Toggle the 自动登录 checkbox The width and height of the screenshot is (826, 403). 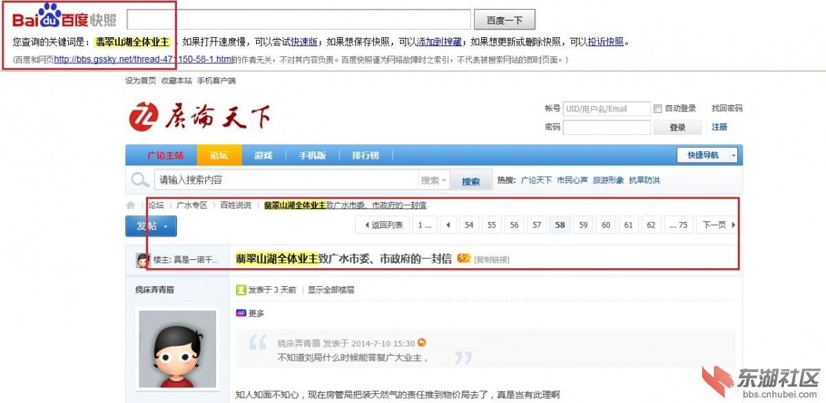click(x=658, y=109)
